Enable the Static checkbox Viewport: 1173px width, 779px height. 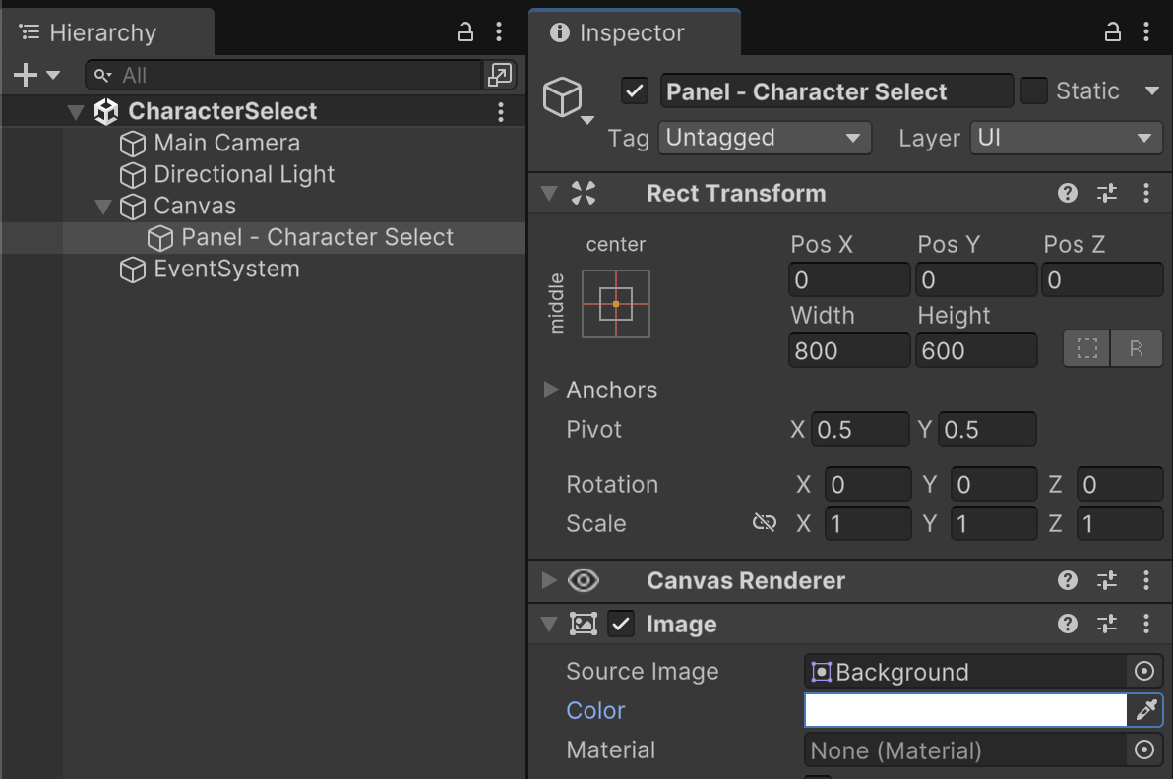tap(1034, 91)
